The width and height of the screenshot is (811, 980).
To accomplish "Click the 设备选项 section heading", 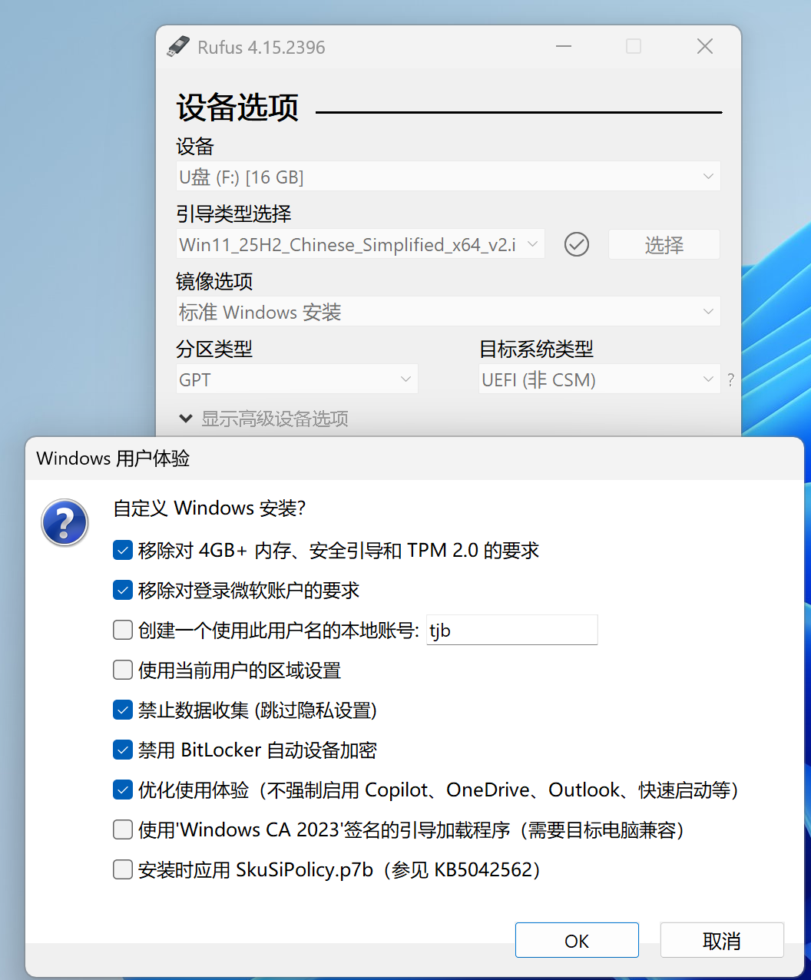I will [238, 108].
